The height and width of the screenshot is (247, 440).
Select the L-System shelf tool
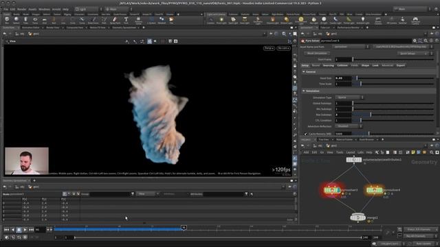click(151, 20)
